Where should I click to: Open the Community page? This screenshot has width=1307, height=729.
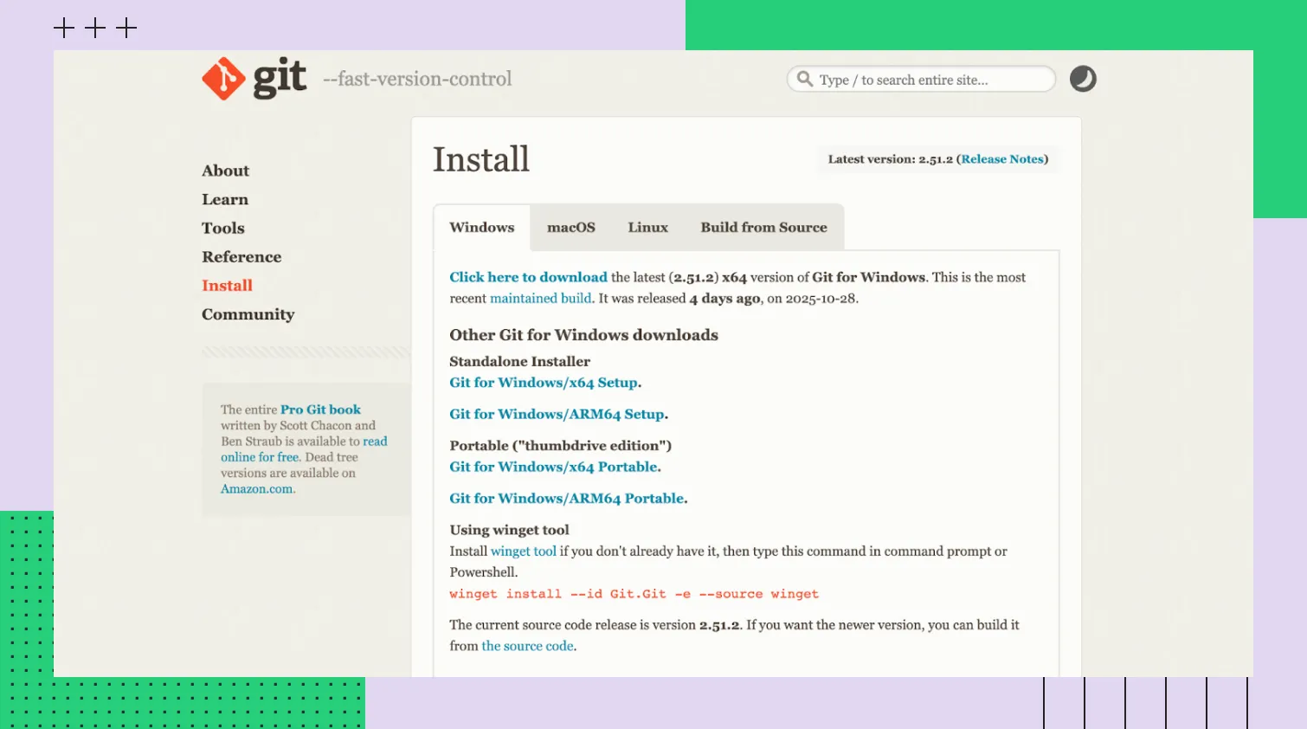[x=248, y=314]
